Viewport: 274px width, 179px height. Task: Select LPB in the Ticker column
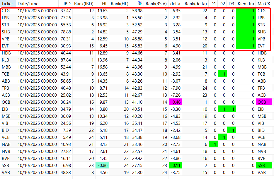[5, 18]
